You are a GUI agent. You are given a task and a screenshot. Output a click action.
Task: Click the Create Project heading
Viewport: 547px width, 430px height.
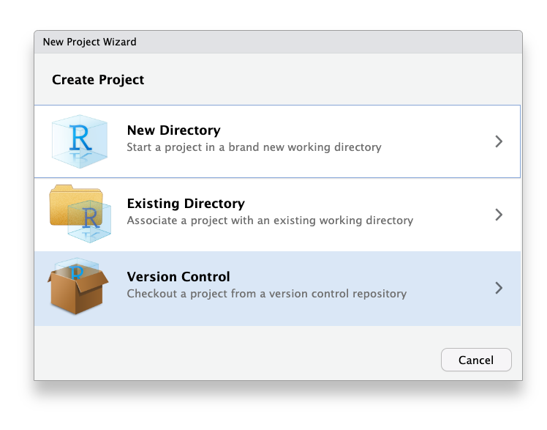point(98,80)
